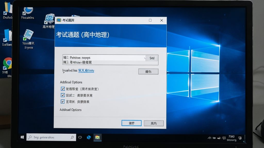Click the highlighted default button at dialog bottom

pos(131,123)
